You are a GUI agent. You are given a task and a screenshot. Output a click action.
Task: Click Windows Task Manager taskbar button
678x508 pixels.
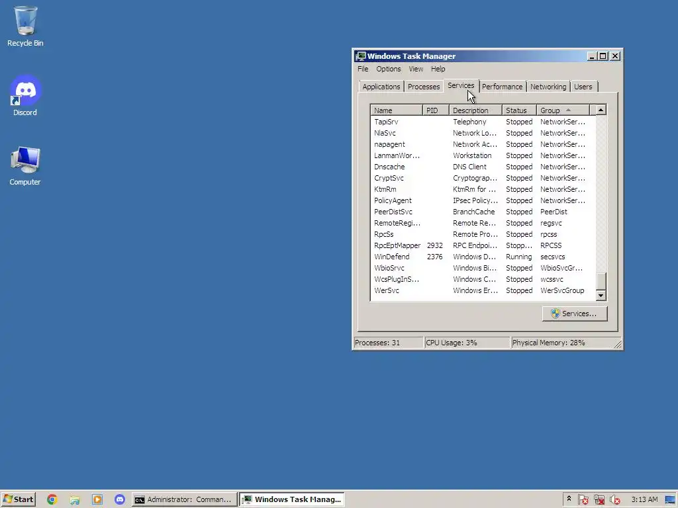(x=292, y=499)
